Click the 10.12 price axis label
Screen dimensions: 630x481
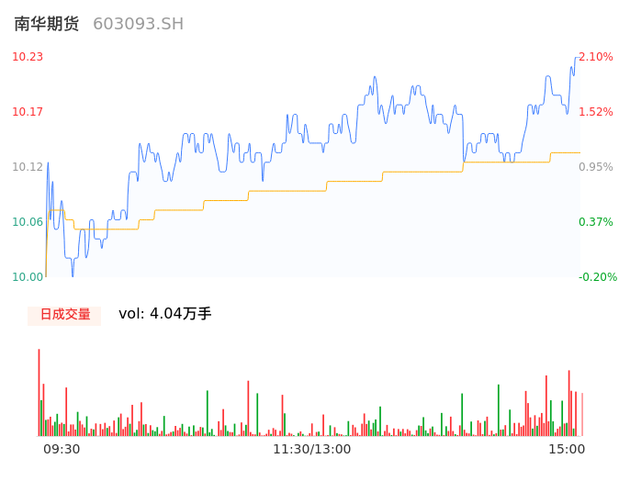point(28,167)
